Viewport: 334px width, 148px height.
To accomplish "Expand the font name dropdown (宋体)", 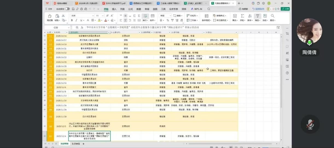I will coord(92,16).
